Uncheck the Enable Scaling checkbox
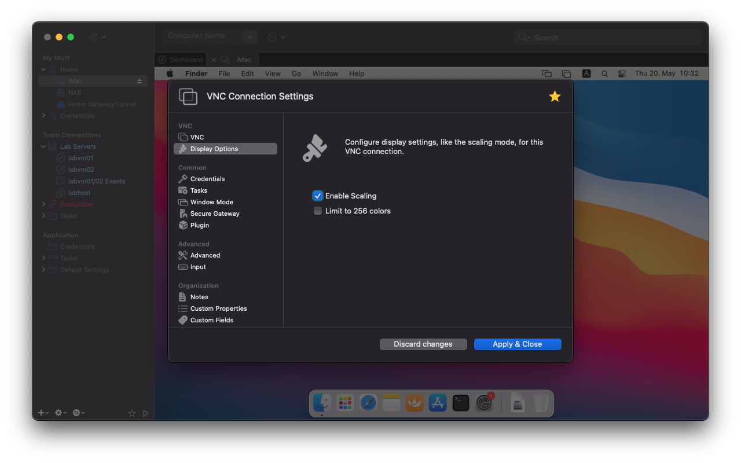The height and width of the screenshot is (463, 741). coord(317,196)
